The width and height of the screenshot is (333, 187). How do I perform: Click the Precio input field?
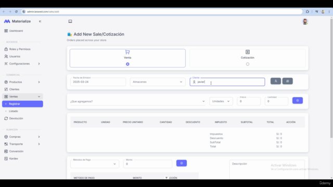coord(249,101)
